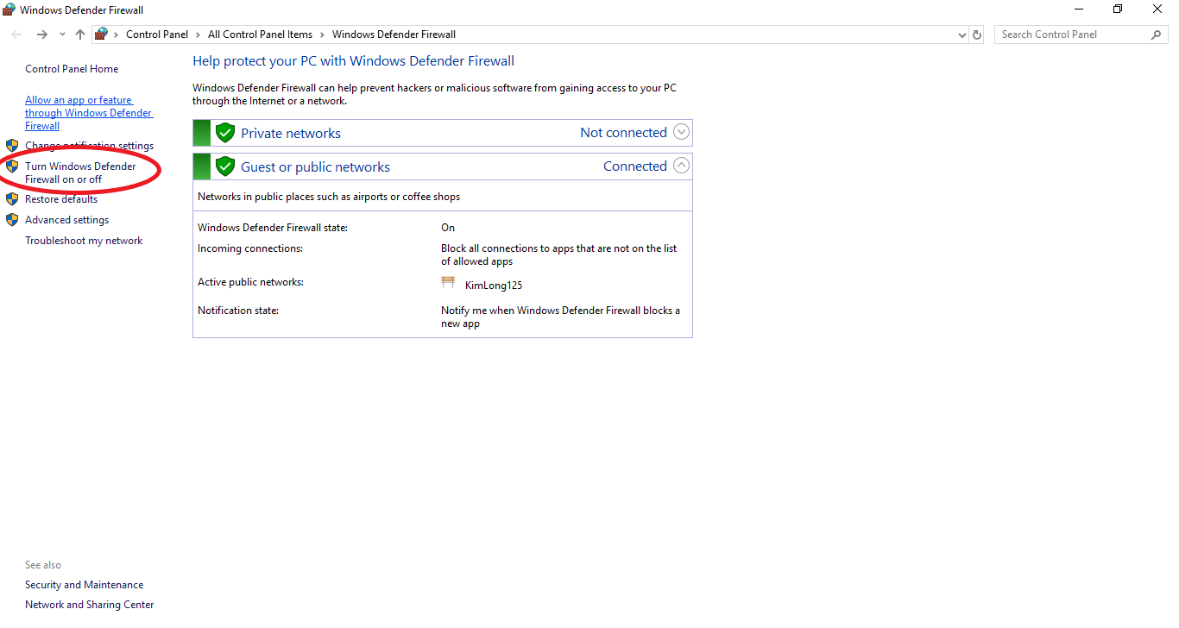Click Restore defaults link
The image size is (1179, 628).
(61, 199)
